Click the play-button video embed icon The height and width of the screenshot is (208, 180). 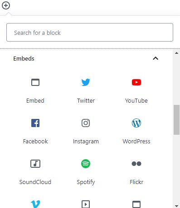click(86, 204)
